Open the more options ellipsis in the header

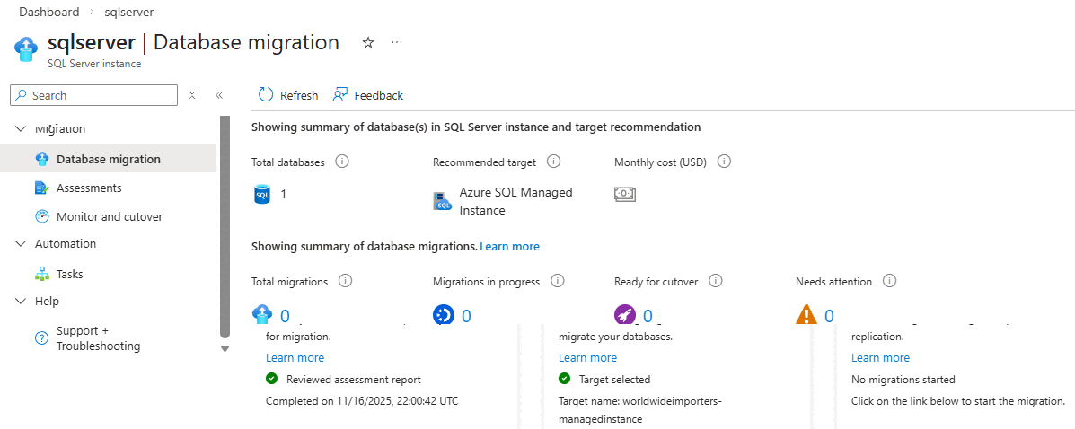click(397, 42)
